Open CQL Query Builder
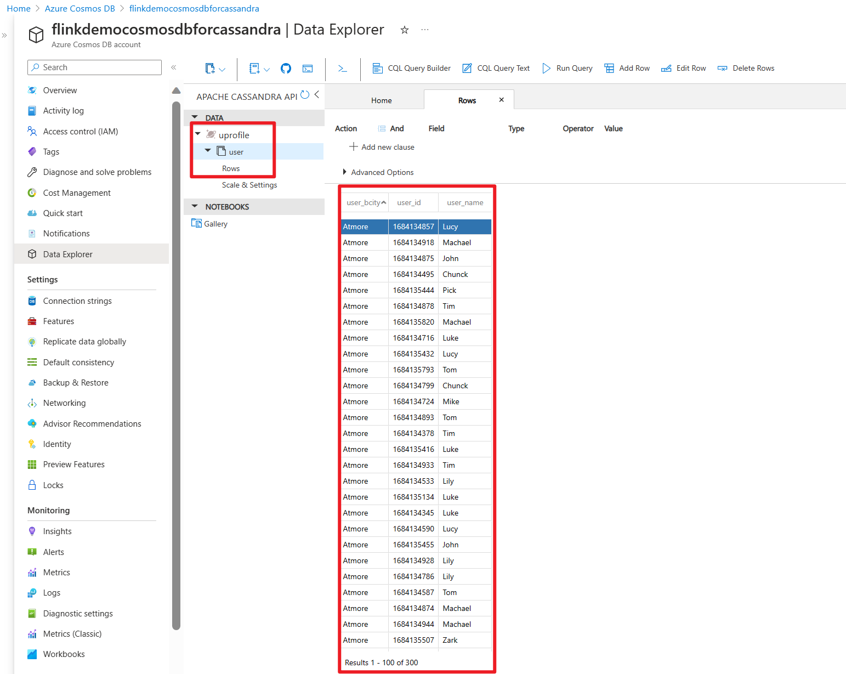Viewport: 846px width, 674px height. point(411,69)
